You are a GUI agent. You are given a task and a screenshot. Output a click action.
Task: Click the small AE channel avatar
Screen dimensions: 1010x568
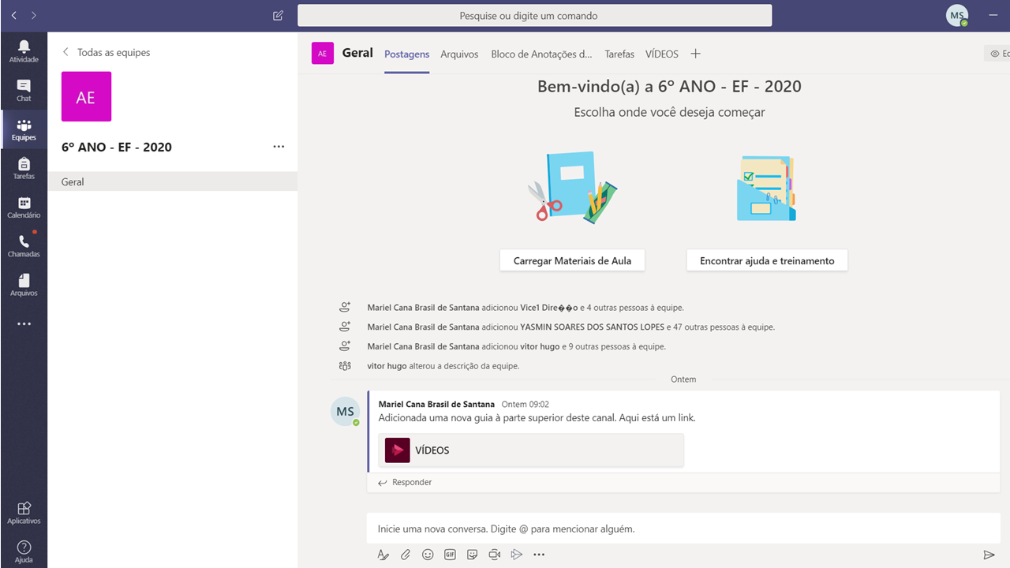[x=323, y=54]
